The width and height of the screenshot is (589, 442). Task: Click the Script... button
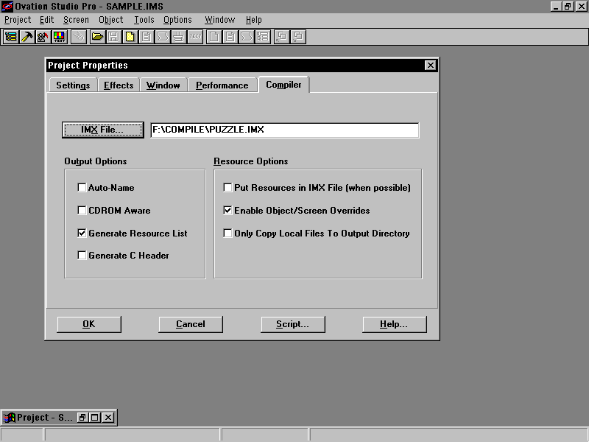click(292, 324)
